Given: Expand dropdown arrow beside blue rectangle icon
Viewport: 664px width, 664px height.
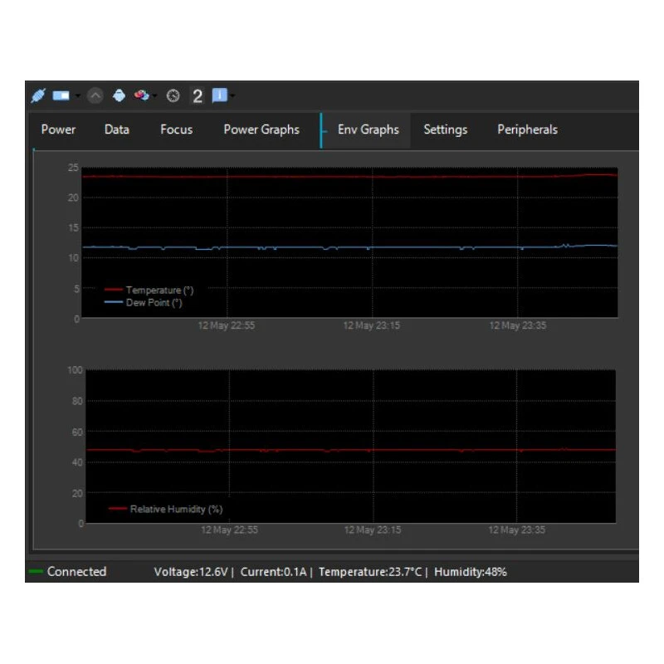Looking at the screenshot, I should tap(77, 95).
